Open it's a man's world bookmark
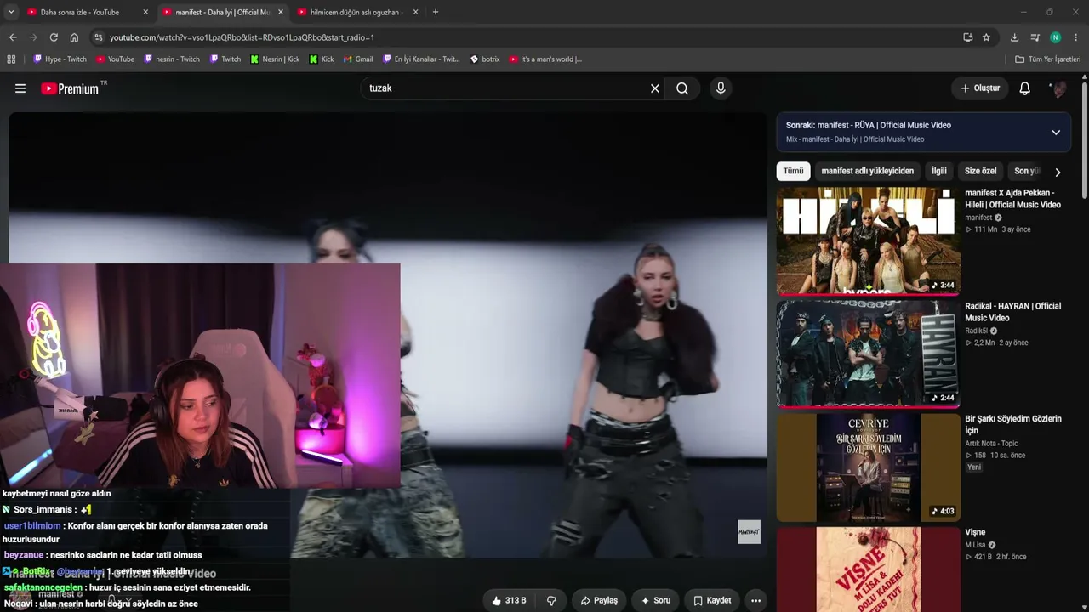The image size is (1089, 612). point(545,59)
